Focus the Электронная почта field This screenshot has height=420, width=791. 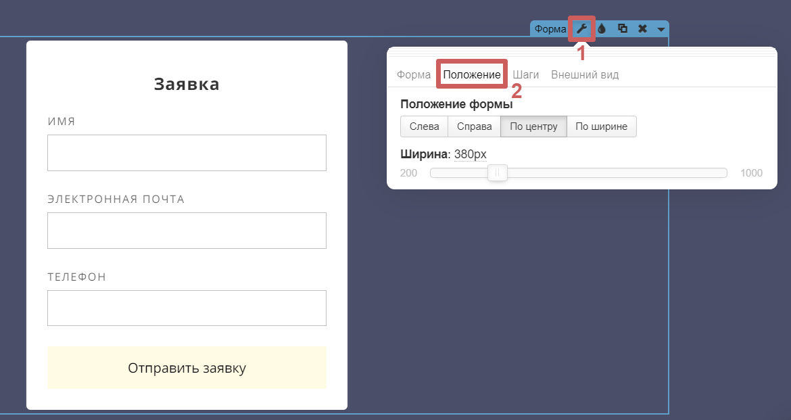[187, 231]
